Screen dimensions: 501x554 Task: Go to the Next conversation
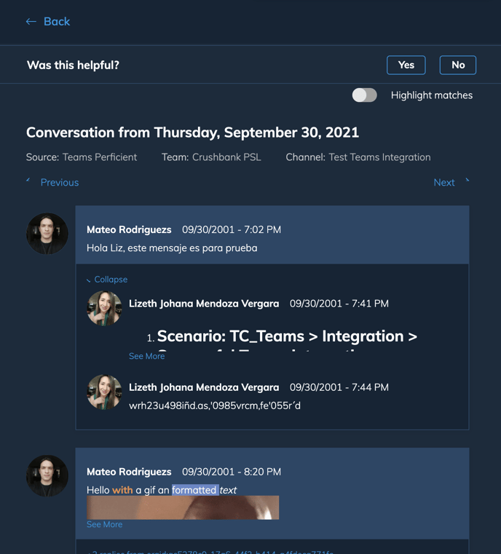pos(444,182)
